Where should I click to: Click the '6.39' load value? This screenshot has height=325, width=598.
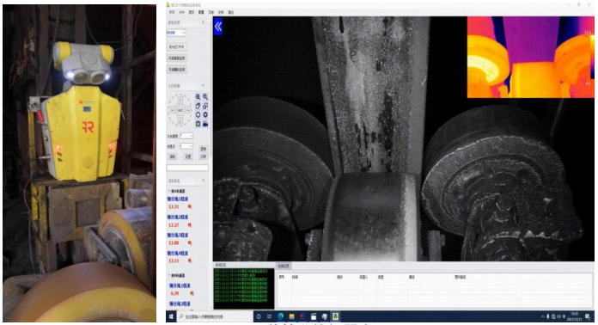tap(174, 293)
